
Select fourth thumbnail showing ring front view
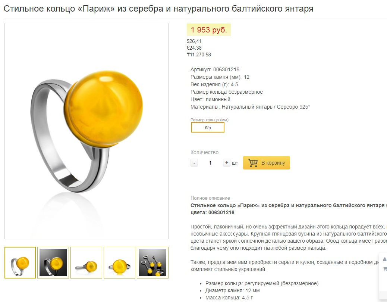pyautogui.click(x=119, y=262)
